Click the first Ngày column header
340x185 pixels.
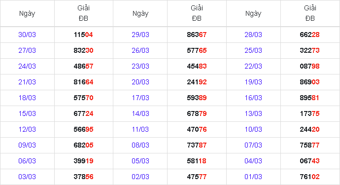(x=27, y=14)
